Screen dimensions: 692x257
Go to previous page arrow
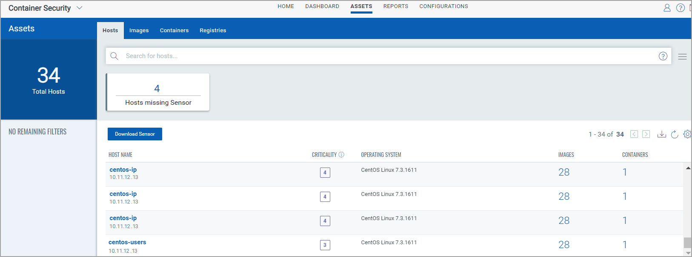pyautogui.click(x=634, y=134)
